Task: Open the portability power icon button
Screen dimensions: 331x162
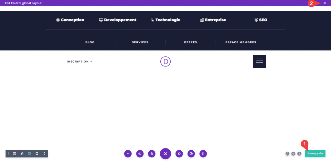Action: pos(140,154)
